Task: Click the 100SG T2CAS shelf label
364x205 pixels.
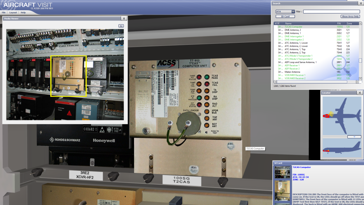Action: tap(182, 180)
